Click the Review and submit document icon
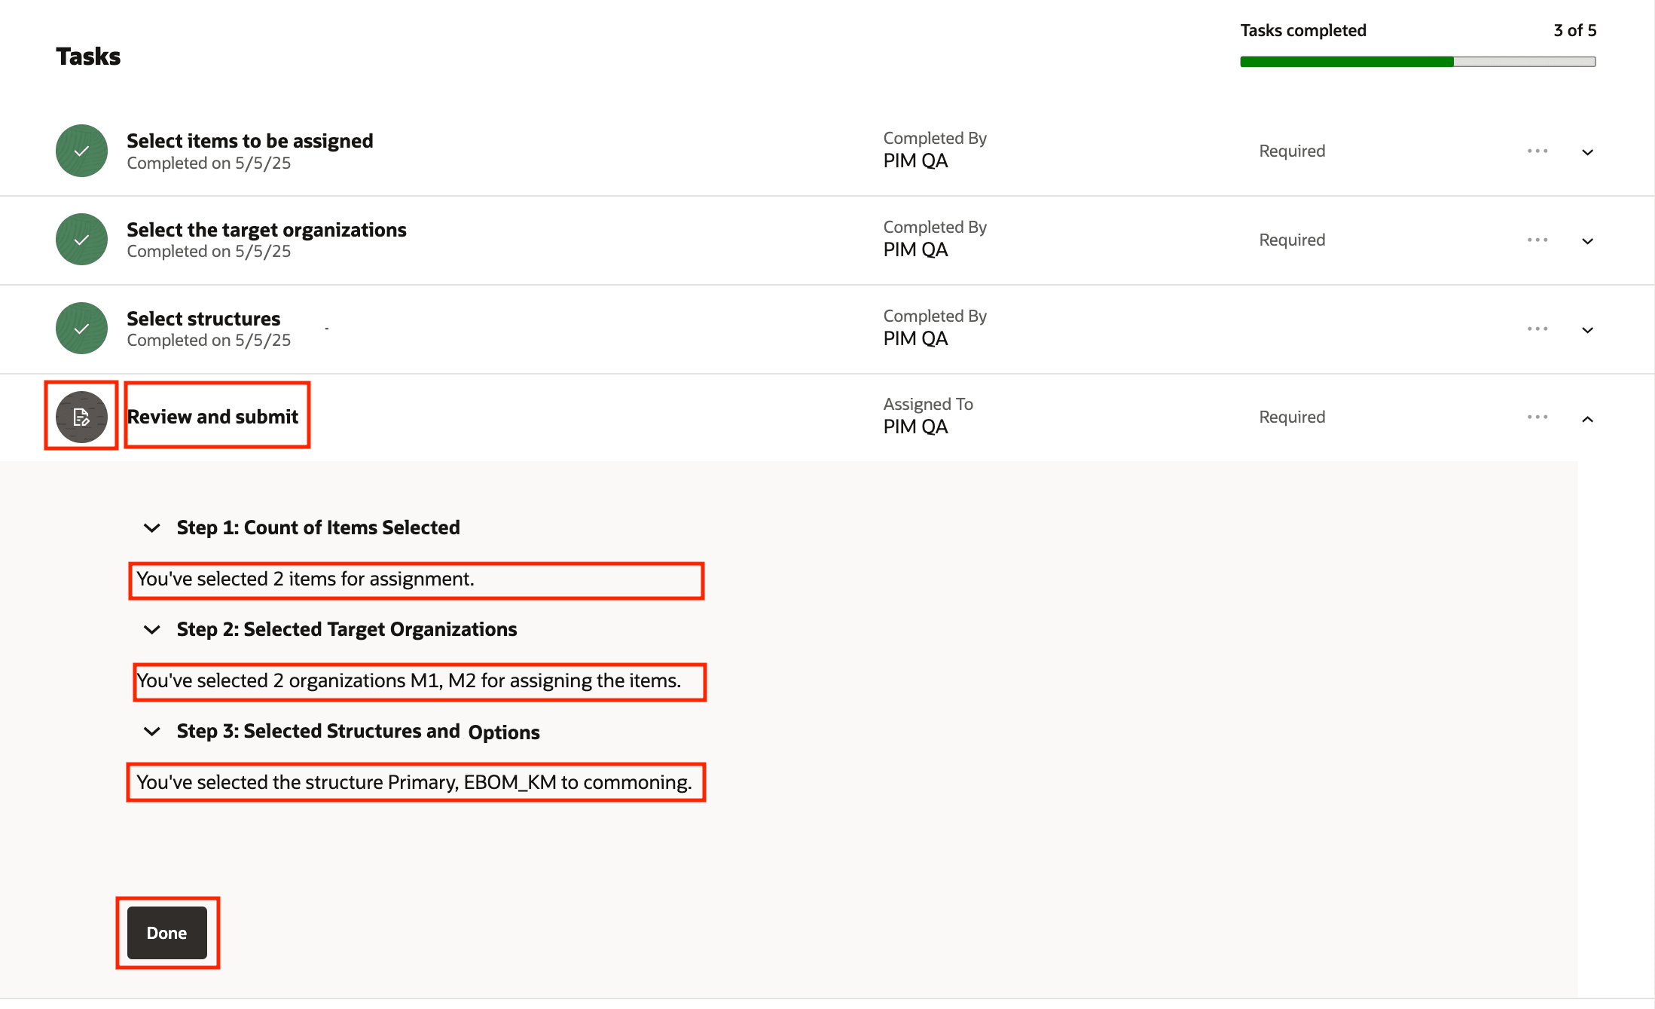Viewport: 1655px width, 1009px height. 81,417
